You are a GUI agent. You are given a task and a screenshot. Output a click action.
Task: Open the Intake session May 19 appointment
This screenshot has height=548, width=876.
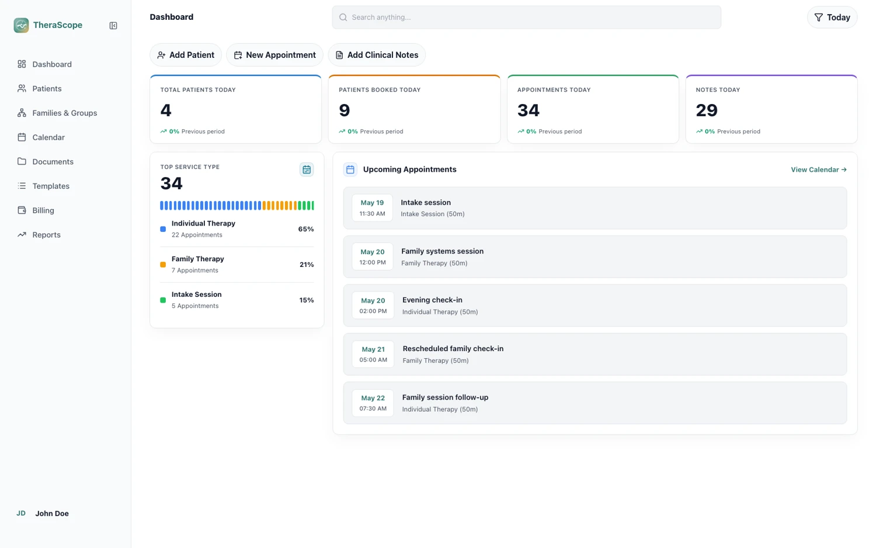click(x=595, y=208)
